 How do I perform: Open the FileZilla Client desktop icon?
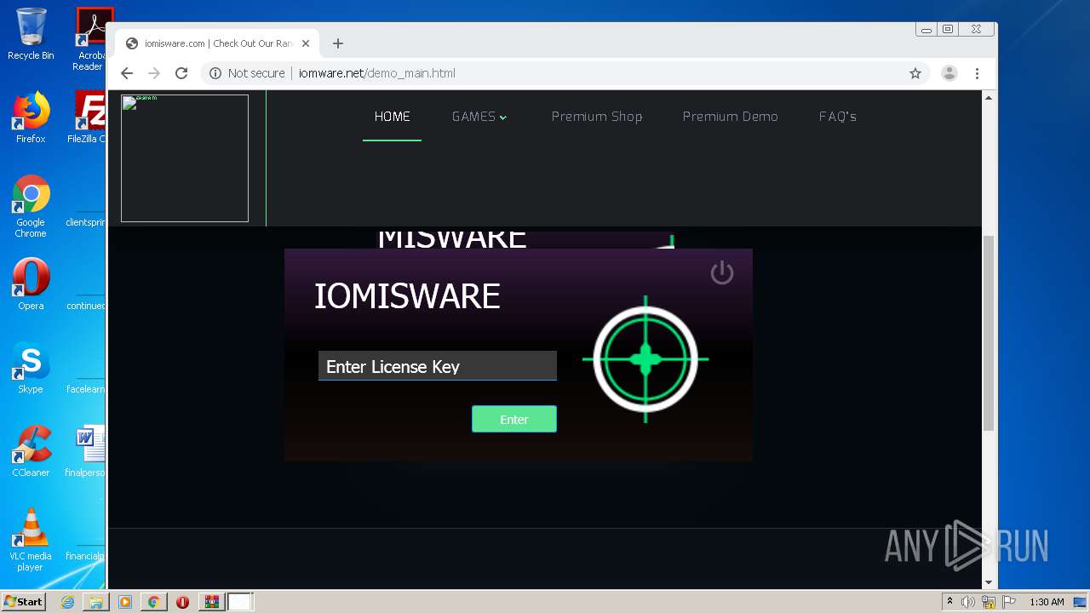coord(88,117)
